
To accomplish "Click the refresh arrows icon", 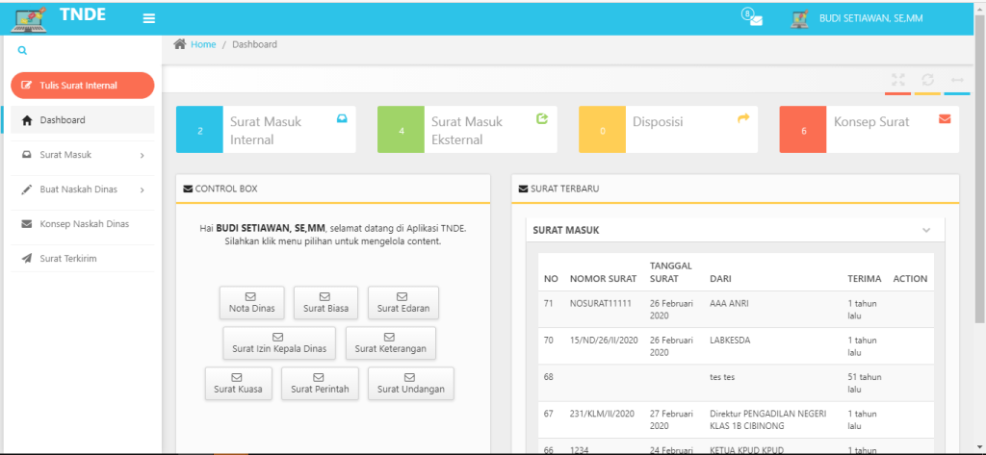I will [x=927, y=80].
